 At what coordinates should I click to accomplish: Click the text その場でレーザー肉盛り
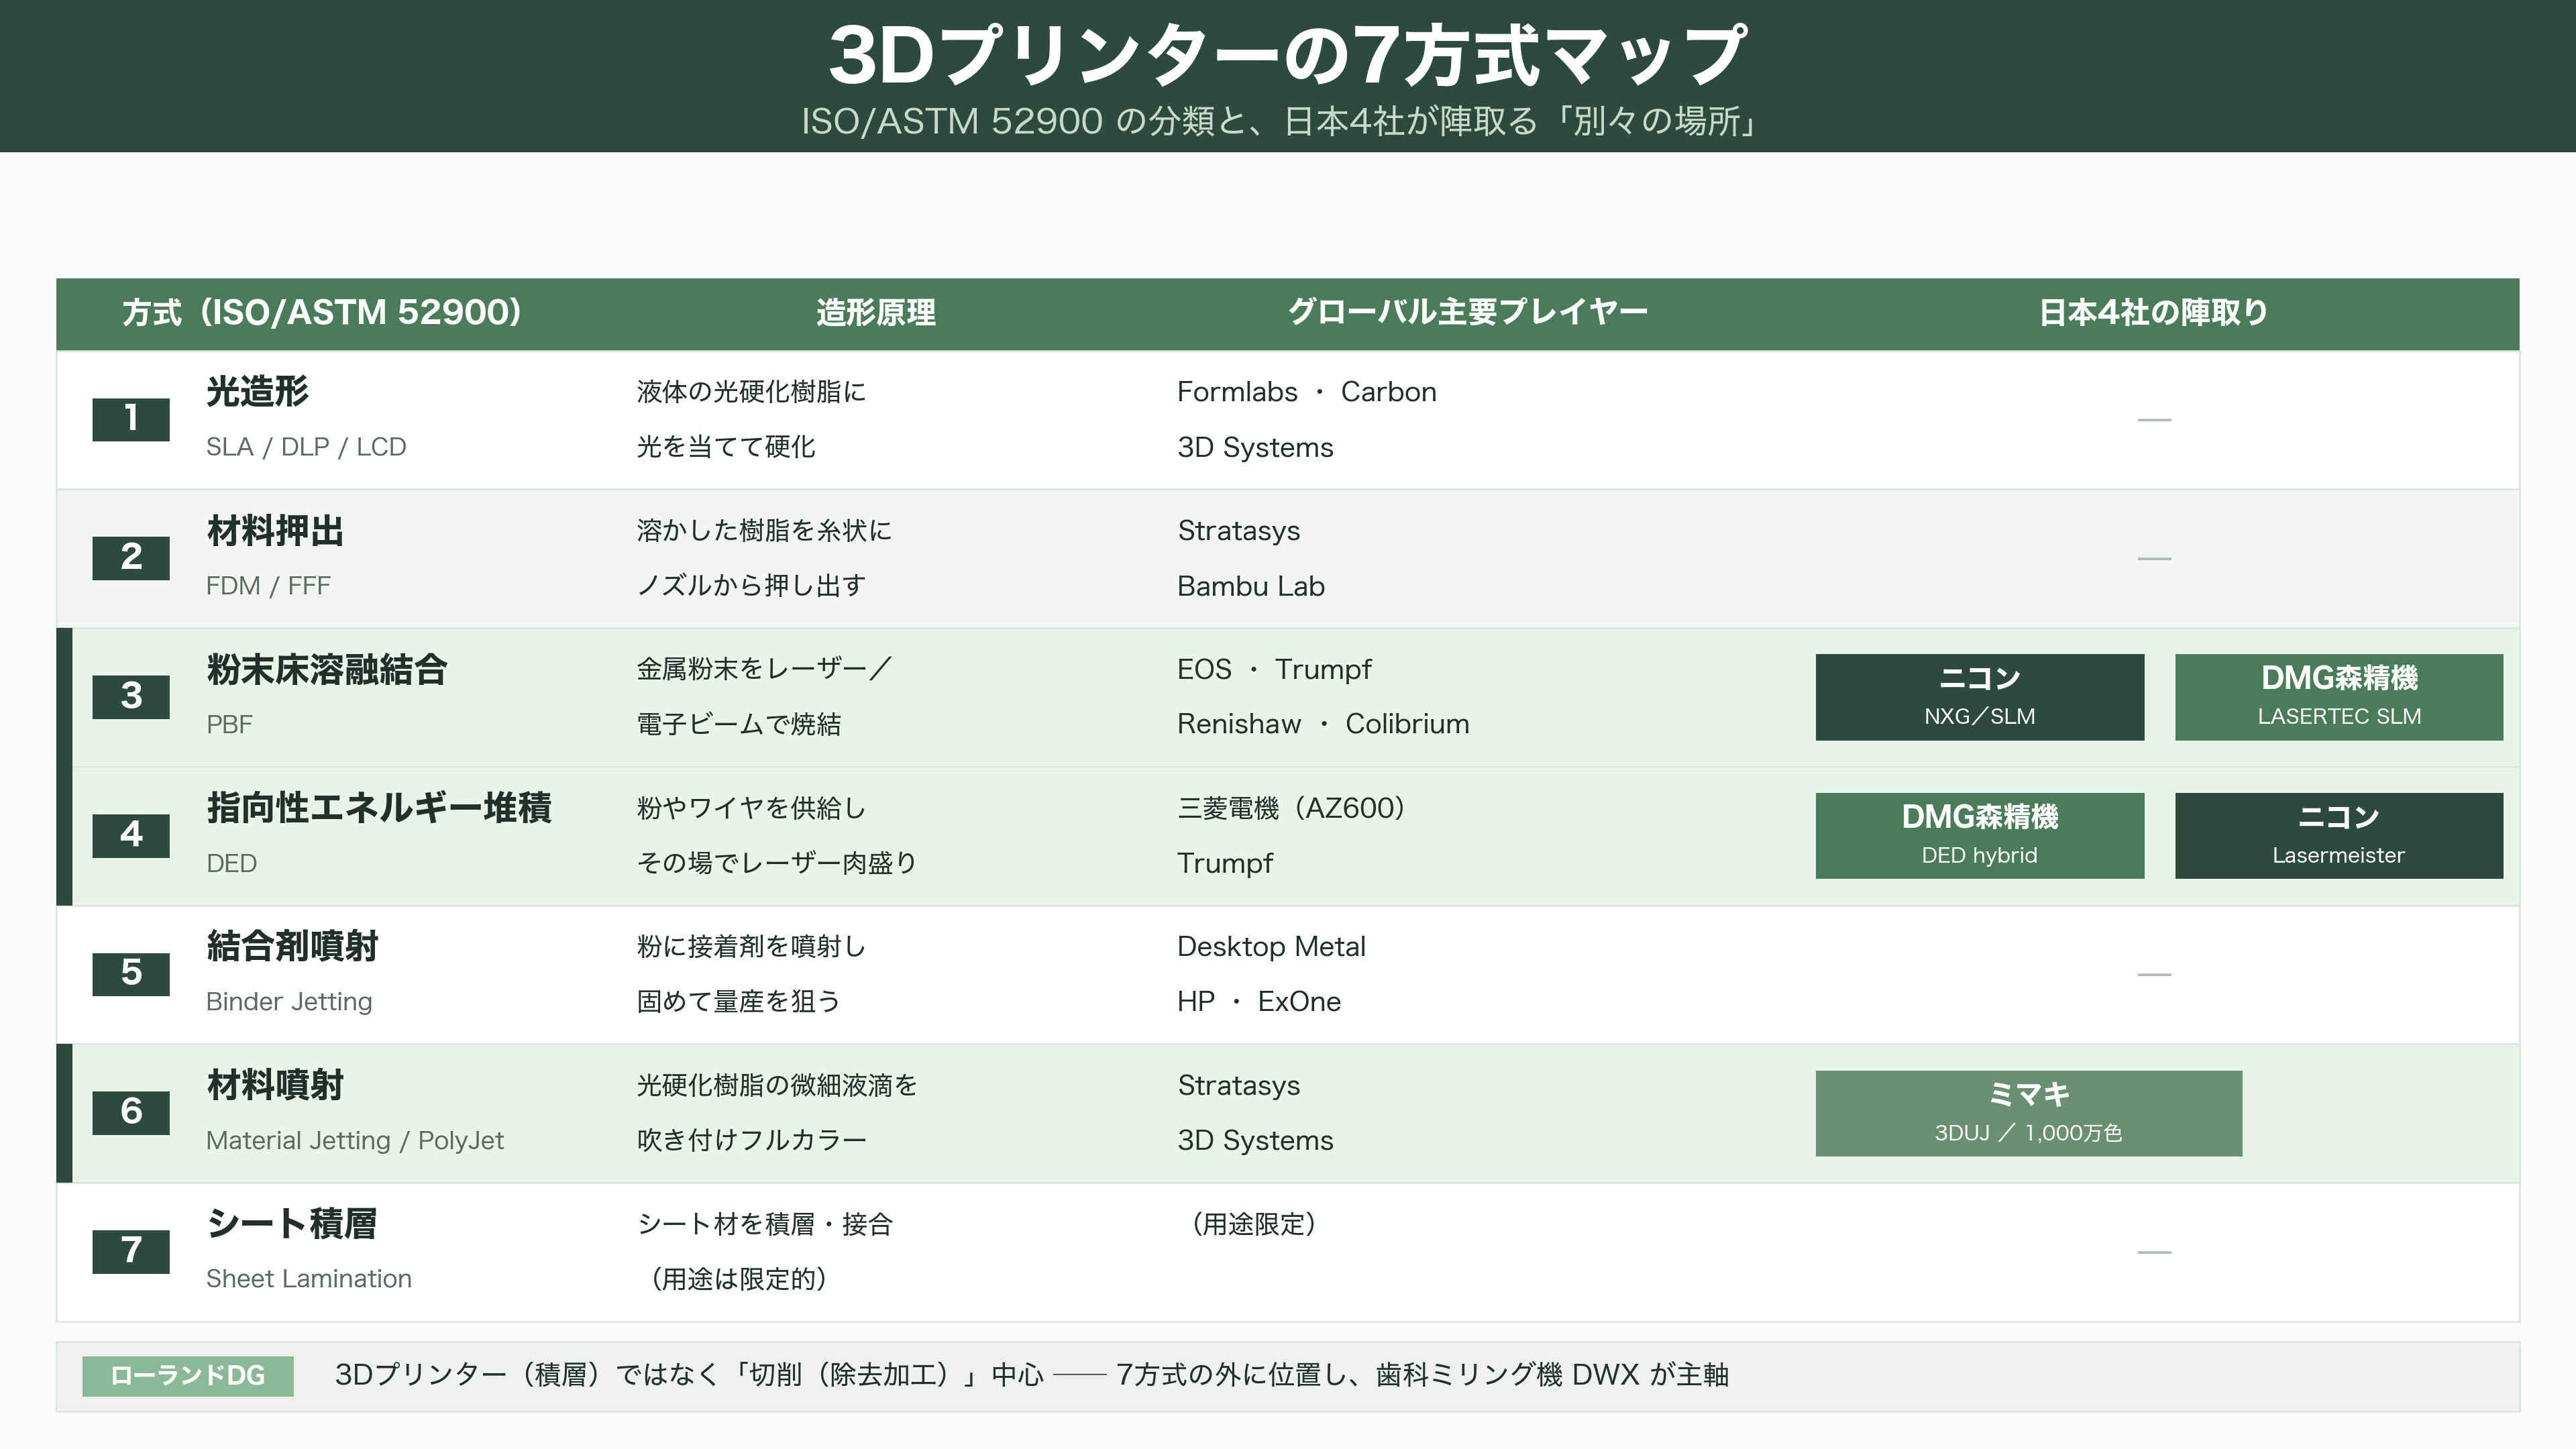[x=777, y=863]
